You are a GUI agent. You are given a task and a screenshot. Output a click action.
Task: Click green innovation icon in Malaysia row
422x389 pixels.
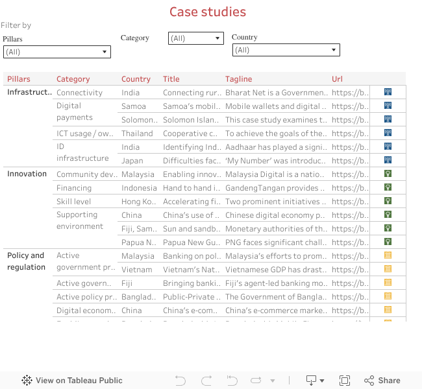(388, 174)
